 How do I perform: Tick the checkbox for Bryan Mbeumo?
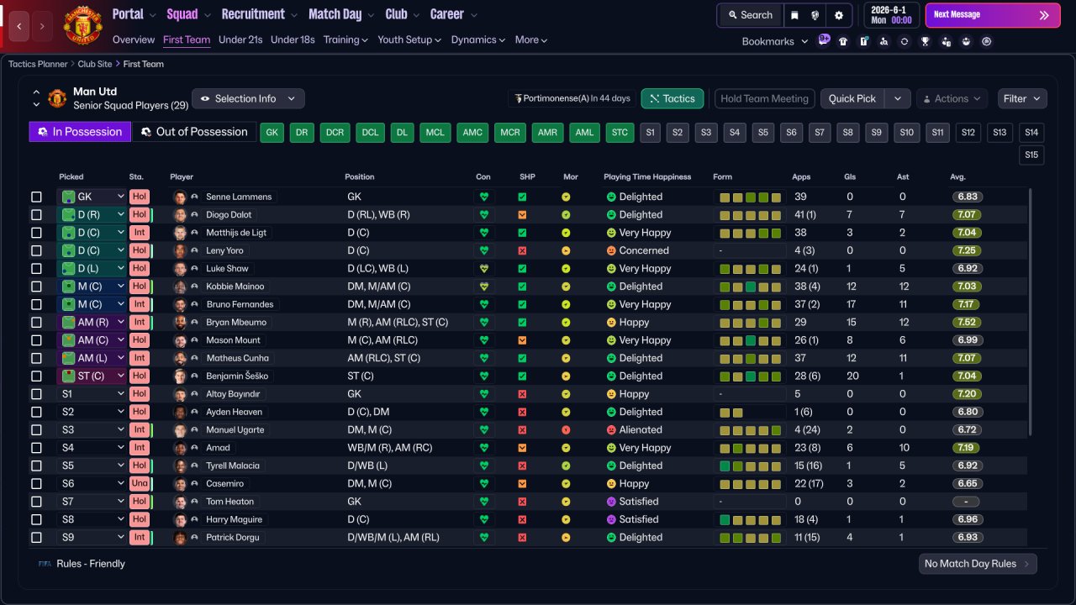click(36, 323)
